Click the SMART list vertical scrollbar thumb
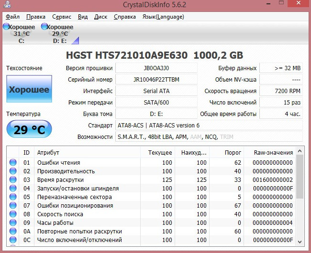The image size is (311, 253). [300, 177]
